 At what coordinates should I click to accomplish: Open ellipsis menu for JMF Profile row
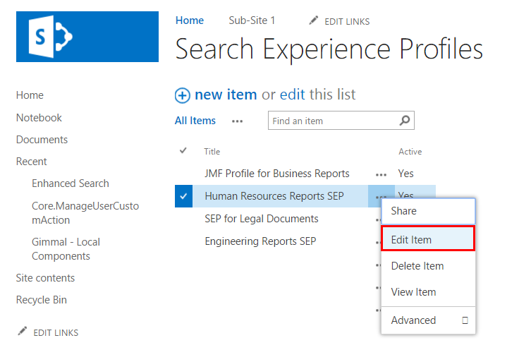[382, 174]
